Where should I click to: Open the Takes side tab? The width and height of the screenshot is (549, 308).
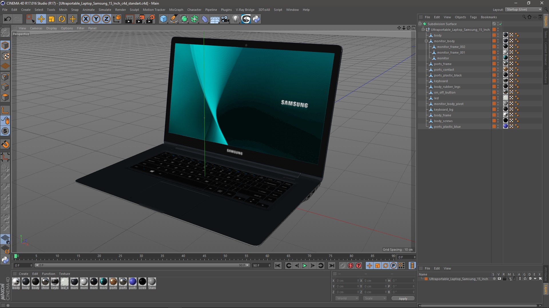tap(546, 35)
